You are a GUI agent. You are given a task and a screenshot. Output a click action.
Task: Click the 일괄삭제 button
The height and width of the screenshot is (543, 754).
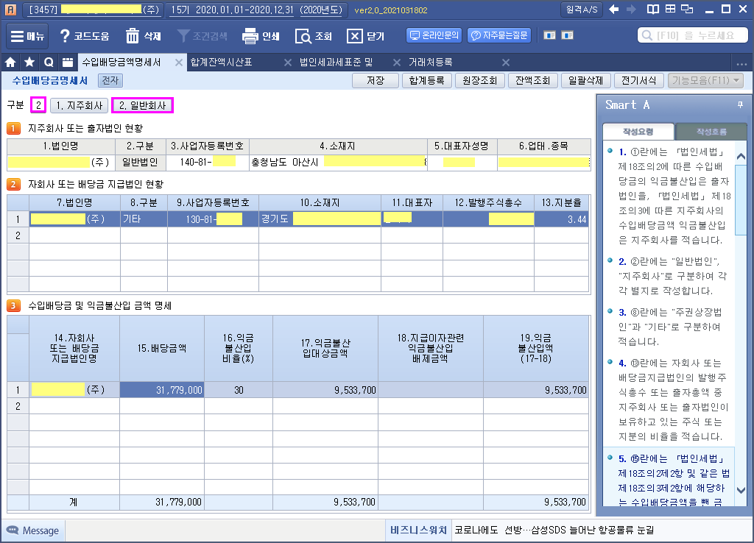tap(585, 80)
